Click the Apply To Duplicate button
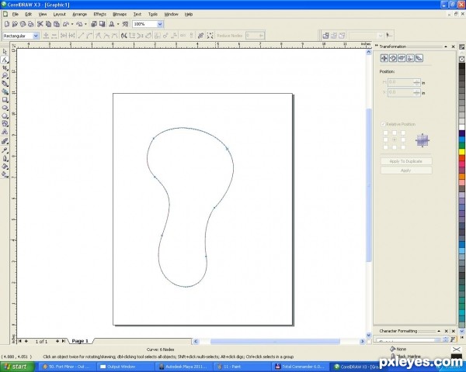The width and height of the screenshot is (466, 372). point(406,161)
